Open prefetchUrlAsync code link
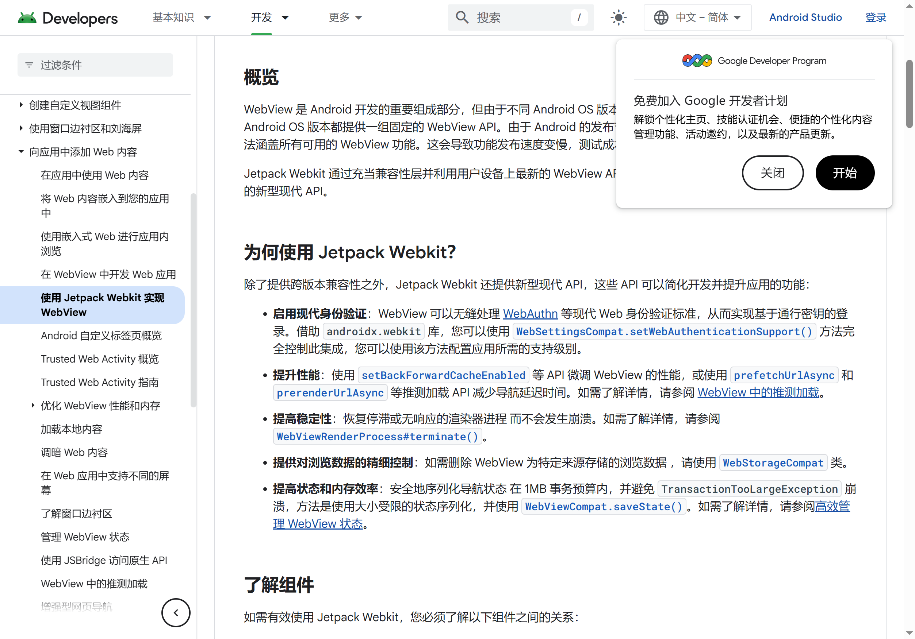 click(x=784, y=375)
